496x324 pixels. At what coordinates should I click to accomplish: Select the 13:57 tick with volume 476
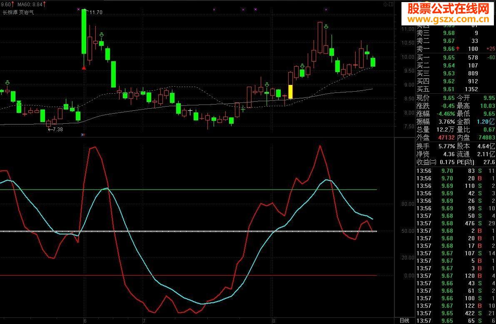click(456, 223)
